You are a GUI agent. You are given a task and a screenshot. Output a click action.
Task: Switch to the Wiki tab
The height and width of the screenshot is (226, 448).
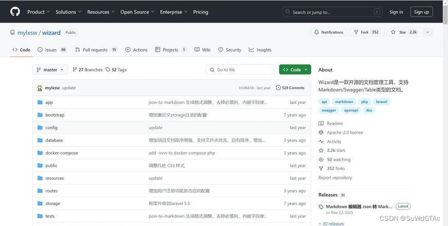point(202,50)
